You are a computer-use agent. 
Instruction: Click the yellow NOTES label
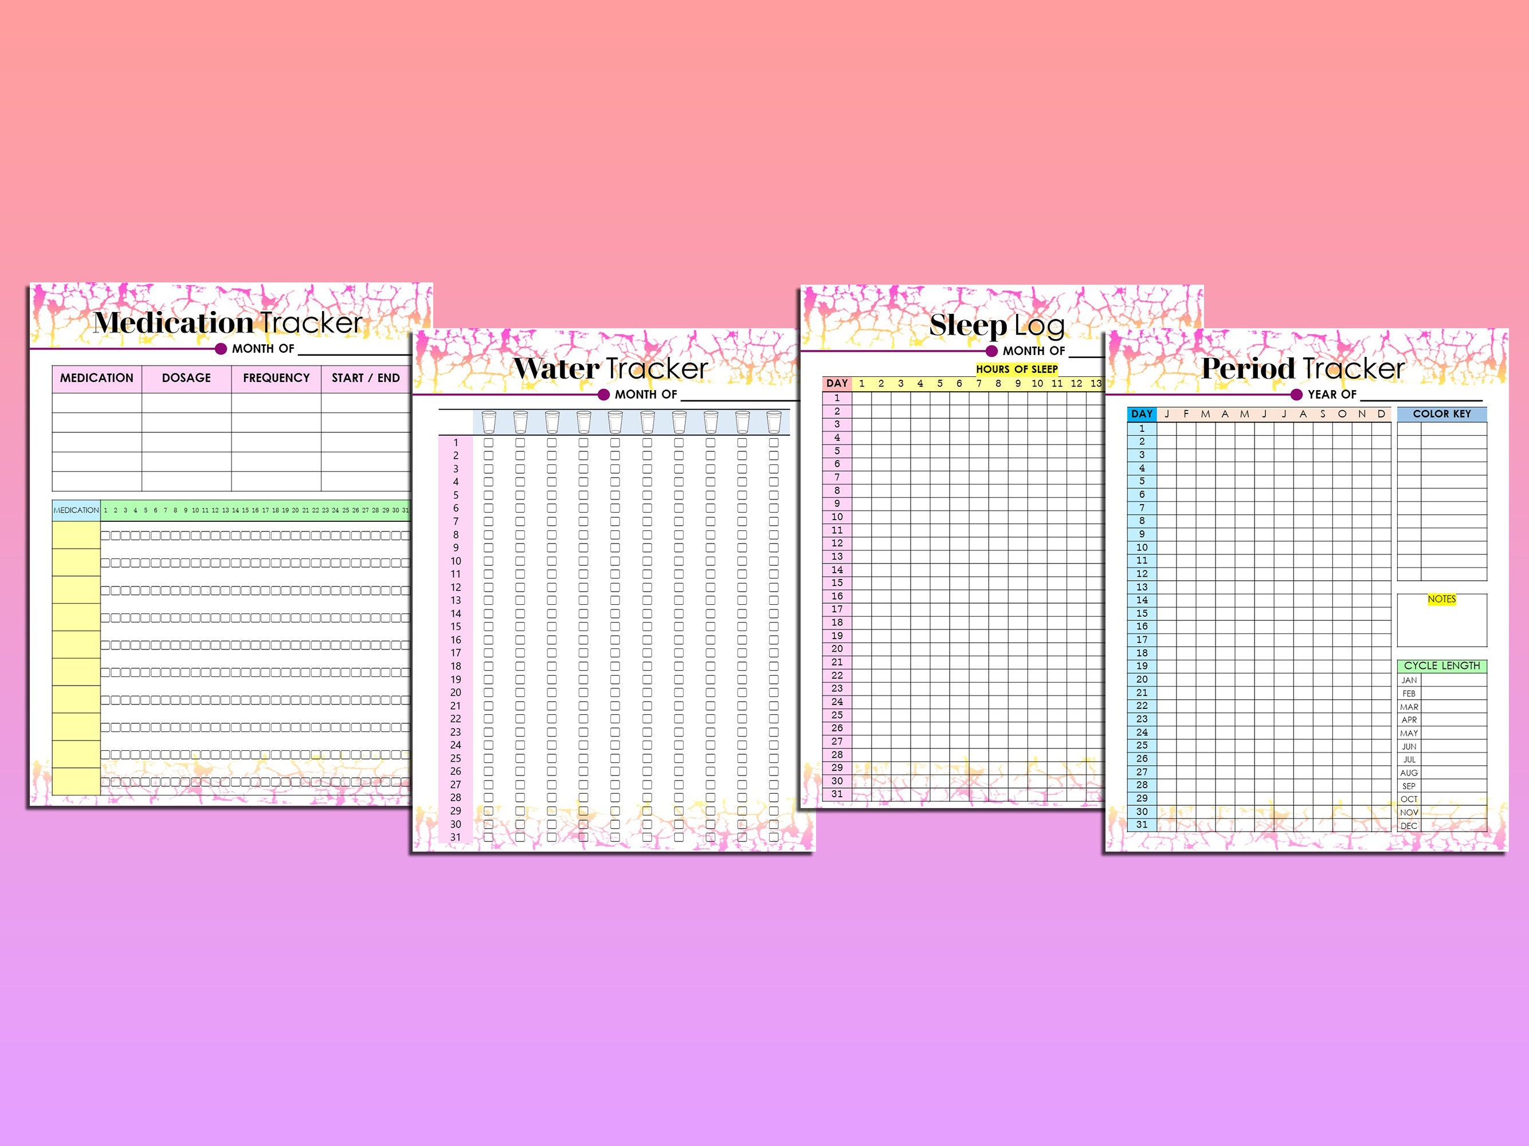pyautogui.click(x=1442, y=599)
